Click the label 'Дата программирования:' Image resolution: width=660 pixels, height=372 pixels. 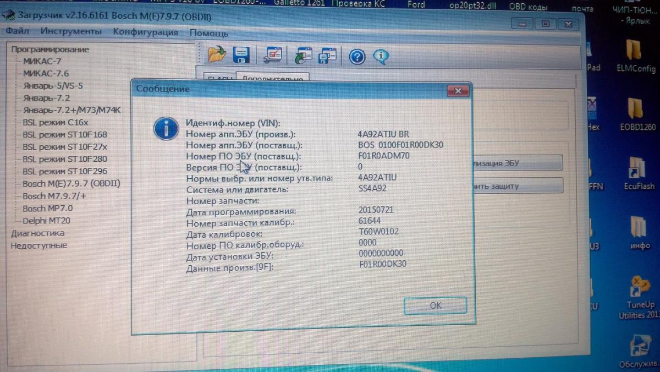tap(241, 211)
